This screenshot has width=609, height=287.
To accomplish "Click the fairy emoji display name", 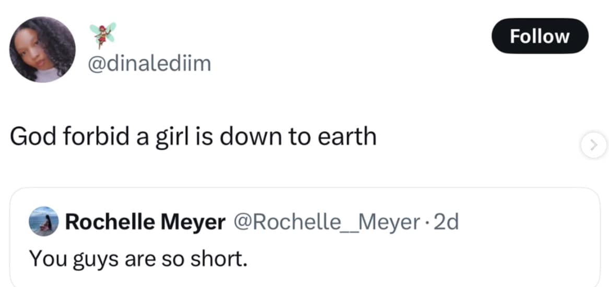I will [102, 35].
